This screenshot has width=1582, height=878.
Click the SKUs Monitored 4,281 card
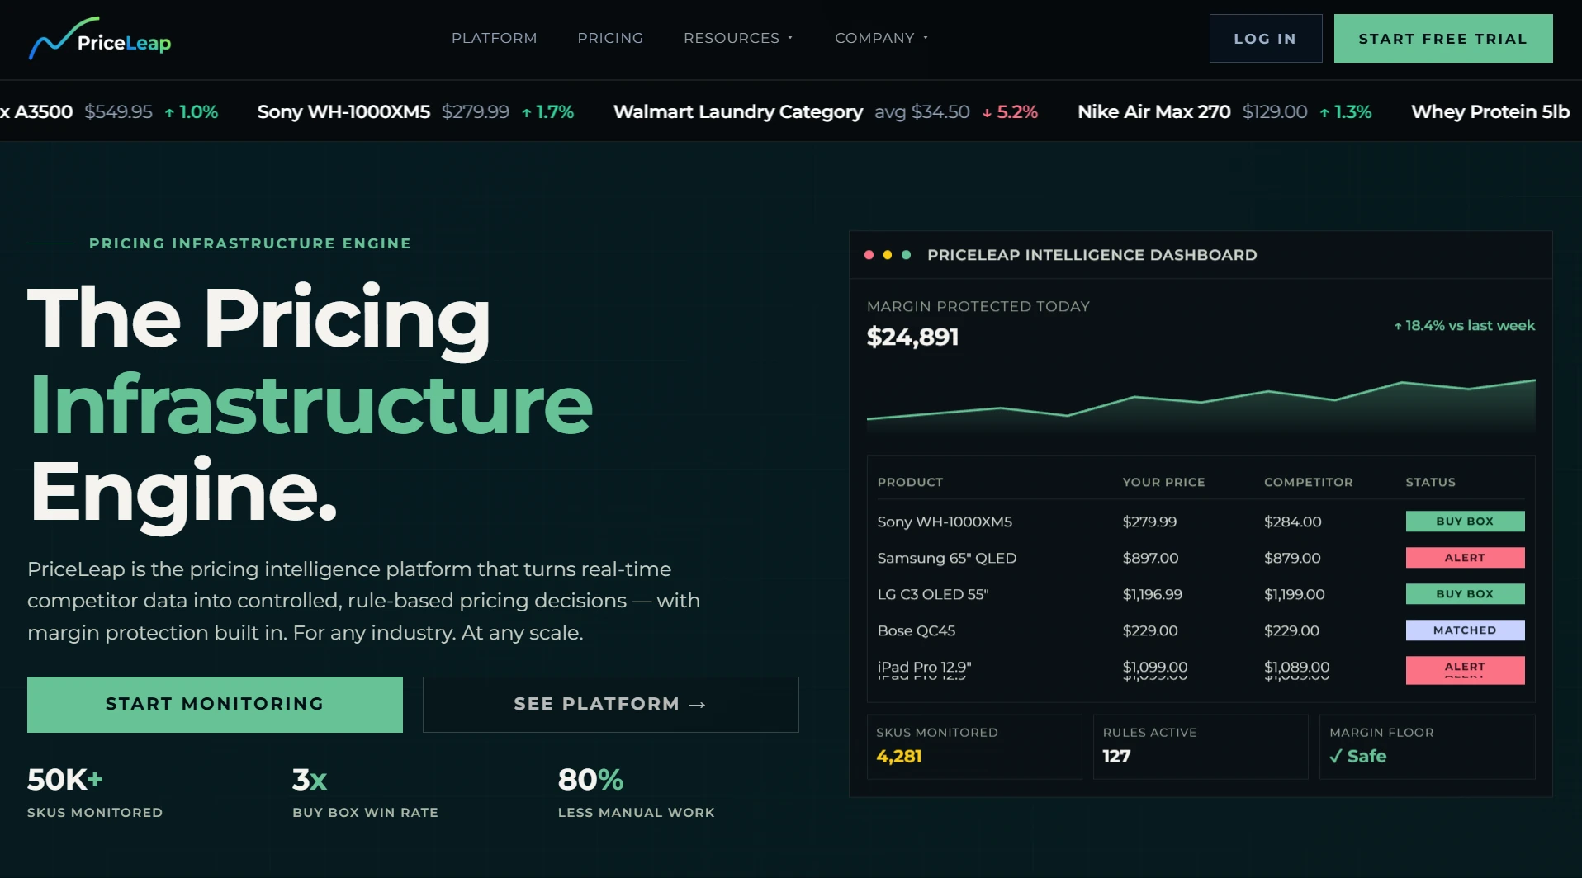coord(974,747)
